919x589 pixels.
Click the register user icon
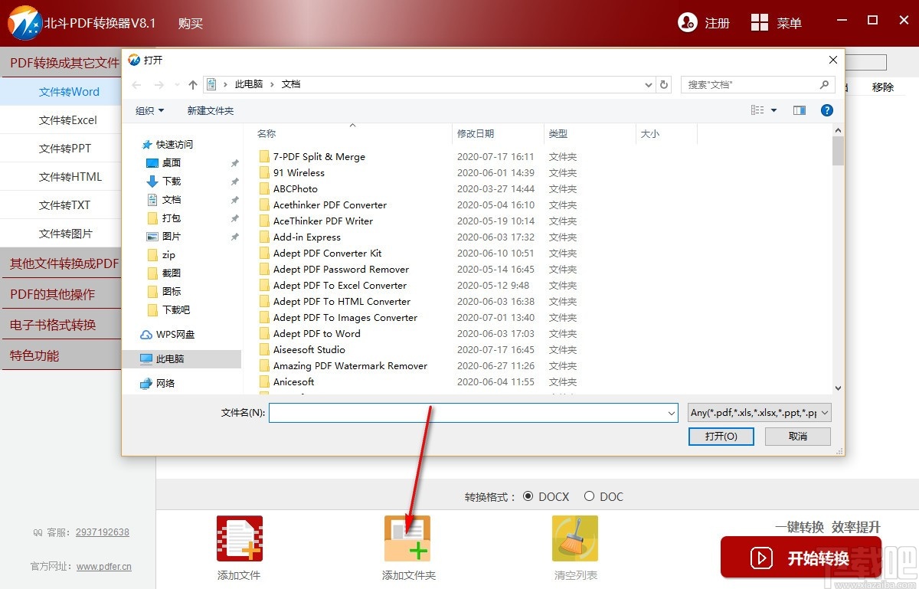coord(688,22)
